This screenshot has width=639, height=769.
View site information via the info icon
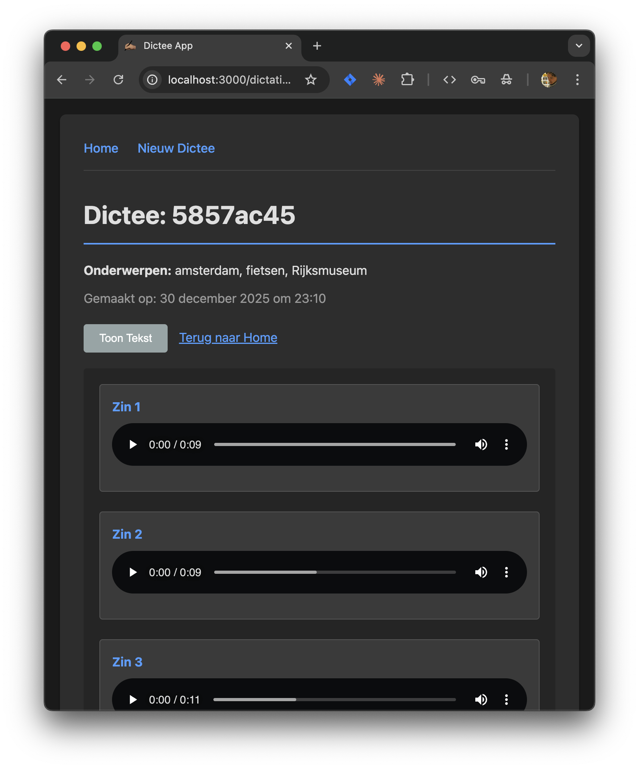[x=151, y=80]
